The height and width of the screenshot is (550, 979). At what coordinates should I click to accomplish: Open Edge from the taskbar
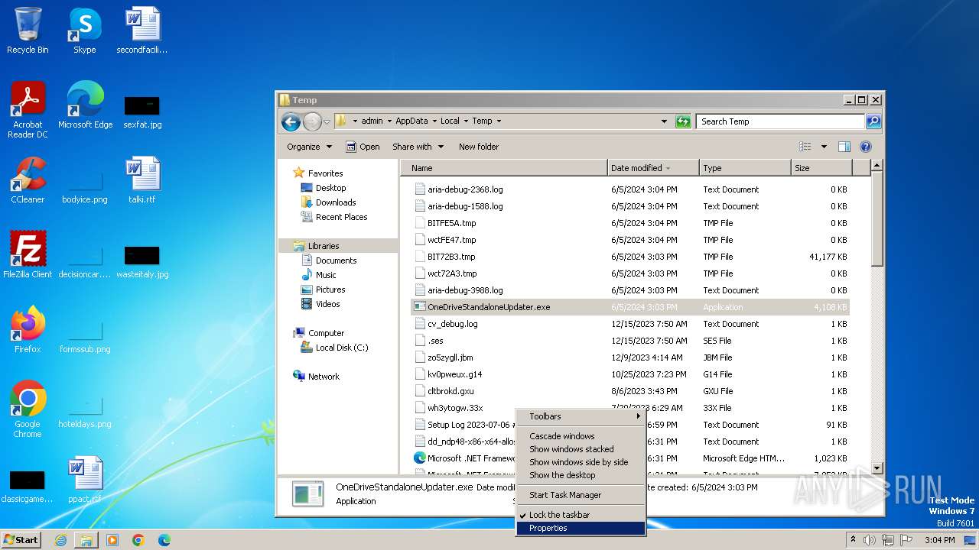click(x=164, y=540)
